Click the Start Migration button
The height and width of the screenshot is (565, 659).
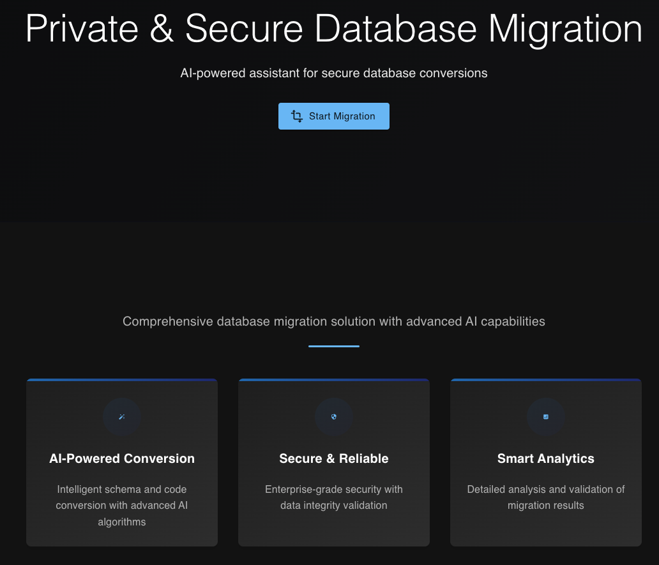pyautogui.click(x=342, y=116)
